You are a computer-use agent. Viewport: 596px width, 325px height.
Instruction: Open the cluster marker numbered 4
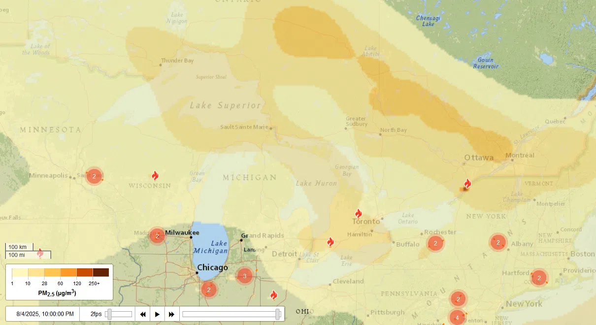(457, 318)
